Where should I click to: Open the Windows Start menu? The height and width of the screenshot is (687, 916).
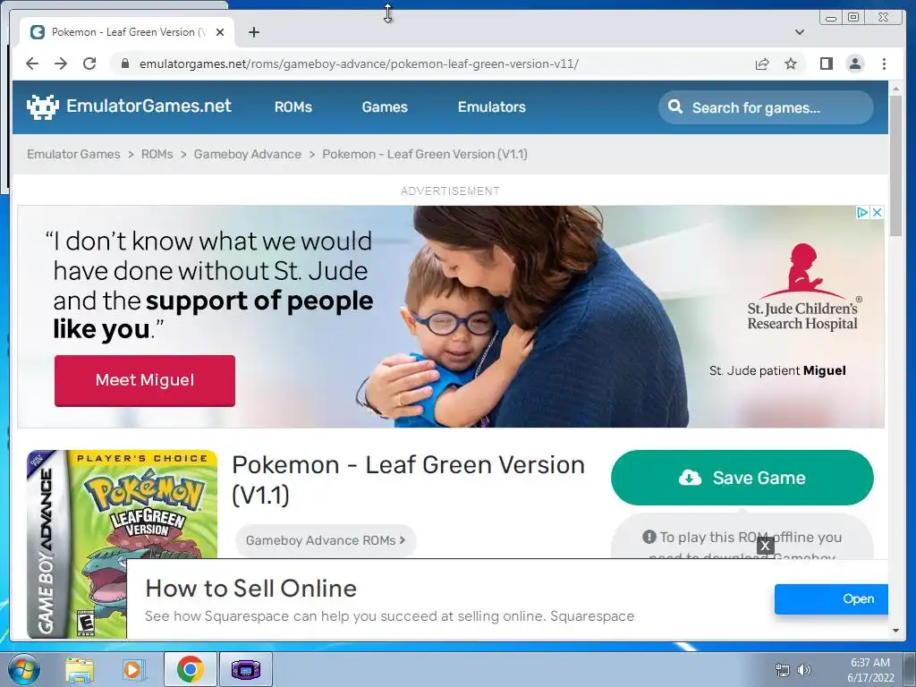click(23, 669)
